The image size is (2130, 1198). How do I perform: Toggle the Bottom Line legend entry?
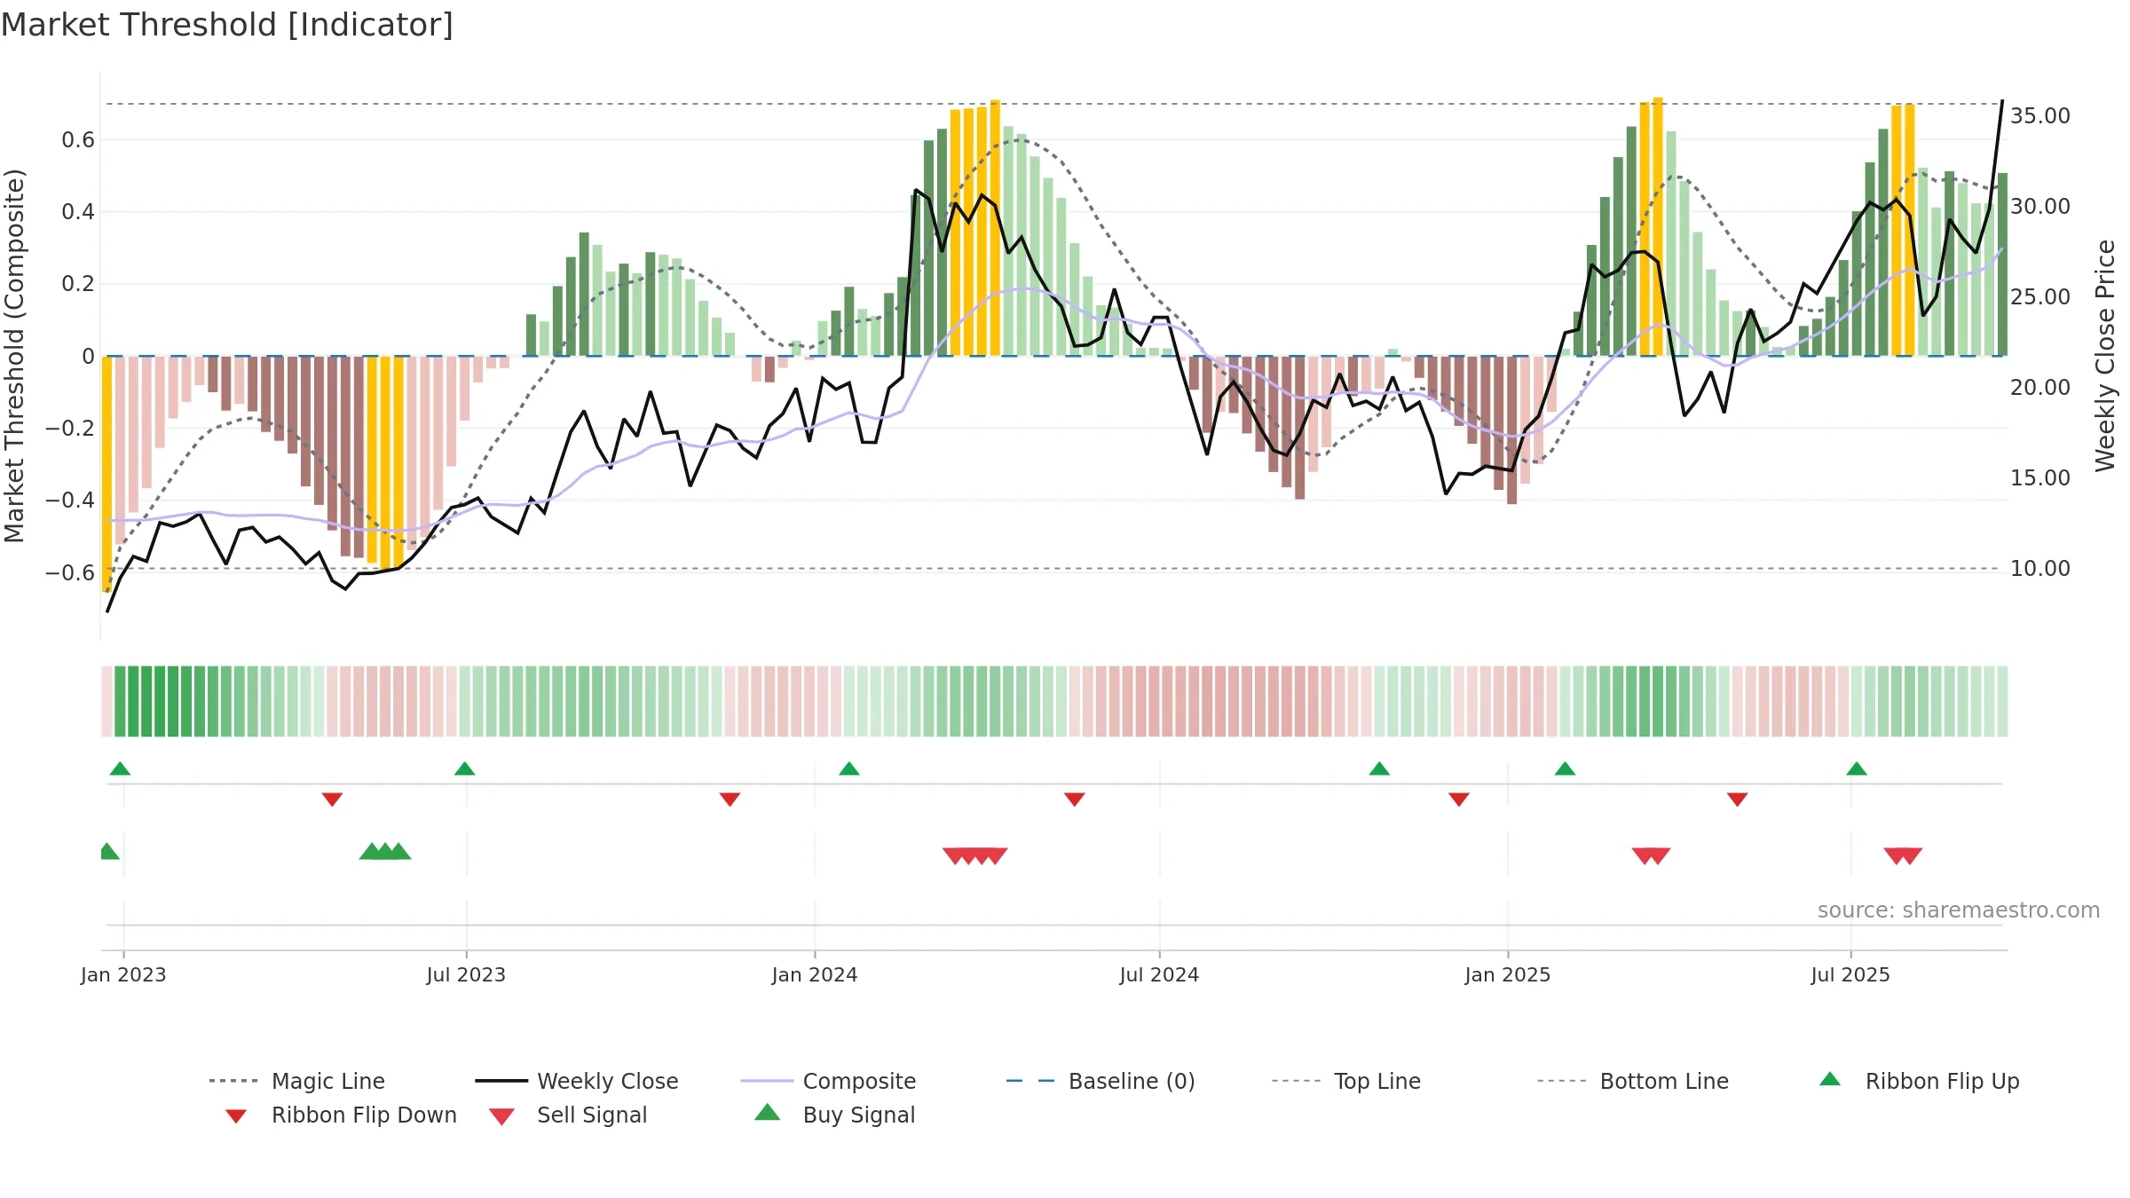(x=1633, y=1081)
